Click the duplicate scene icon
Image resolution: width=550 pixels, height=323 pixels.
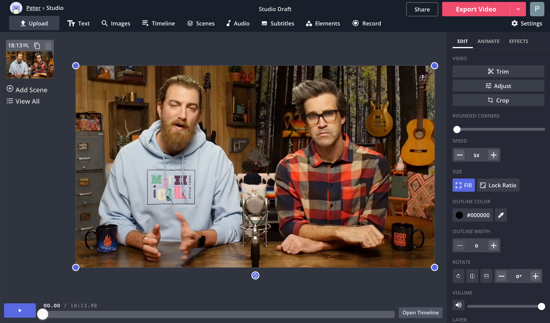pyautogui.click(x=37, y=46)
